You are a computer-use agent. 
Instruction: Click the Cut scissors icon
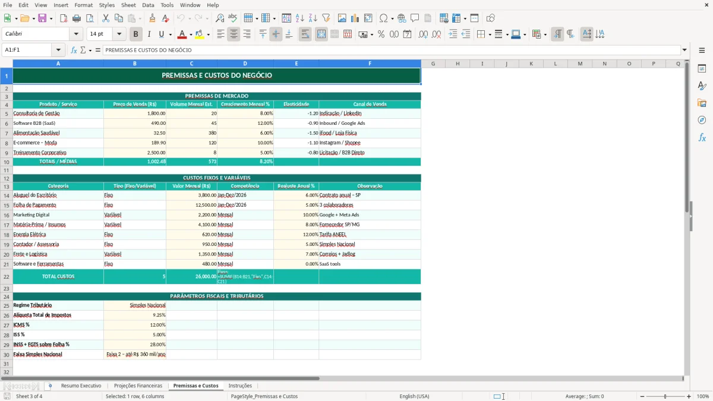tap(106, 18)
